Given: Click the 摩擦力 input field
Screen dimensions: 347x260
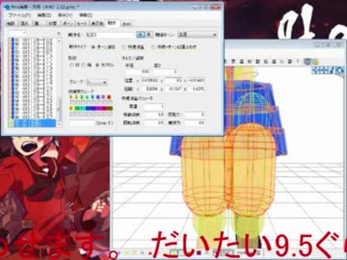Looking at the screenshot, I should coord(194,123).
